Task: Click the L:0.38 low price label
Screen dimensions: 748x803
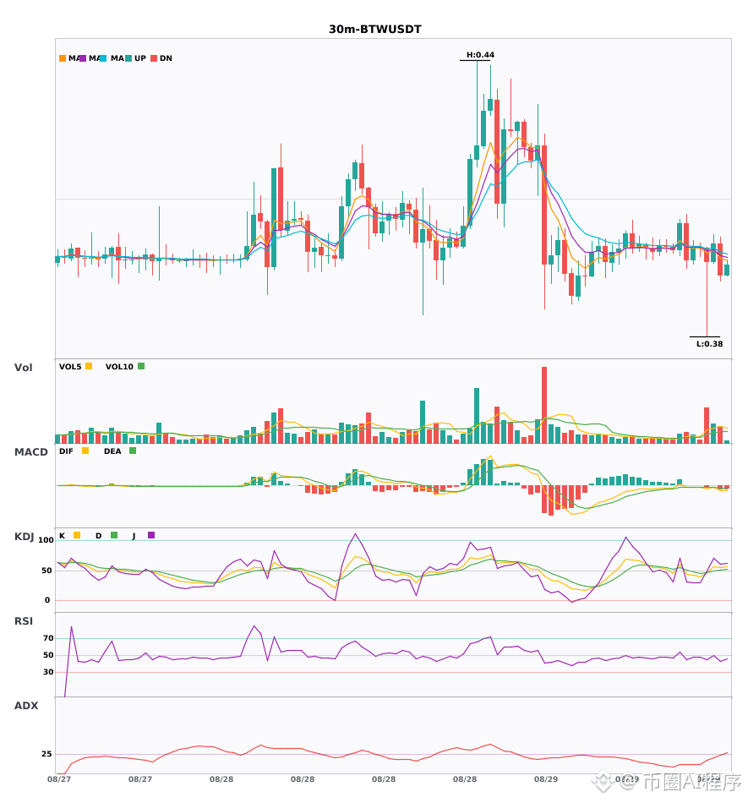Action: click(709, 344)
